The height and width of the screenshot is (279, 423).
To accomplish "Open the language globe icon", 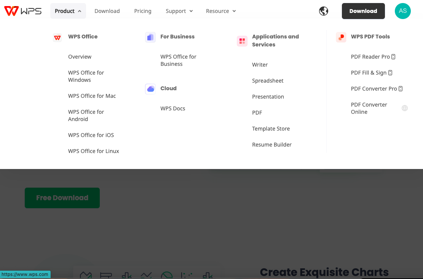I will (x=324, y=11).
